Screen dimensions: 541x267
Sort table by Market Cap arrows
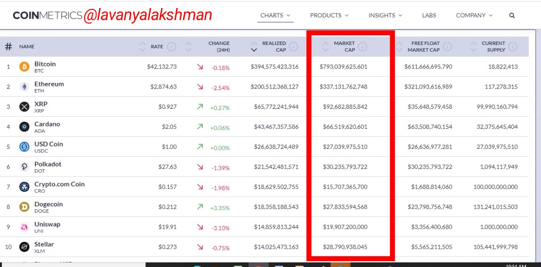tap(325, 46)
